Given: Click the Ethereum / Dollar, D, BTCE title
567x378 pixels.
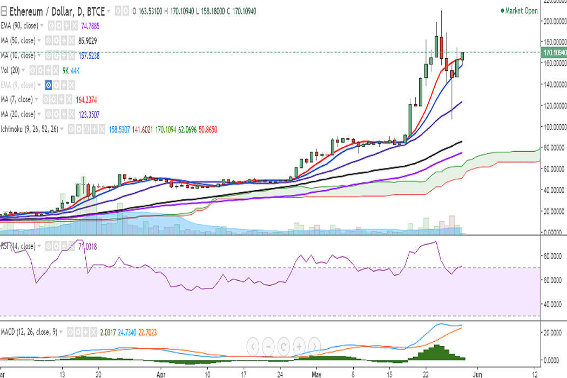Looking at the screenshot, I should (x=57, y=11).
